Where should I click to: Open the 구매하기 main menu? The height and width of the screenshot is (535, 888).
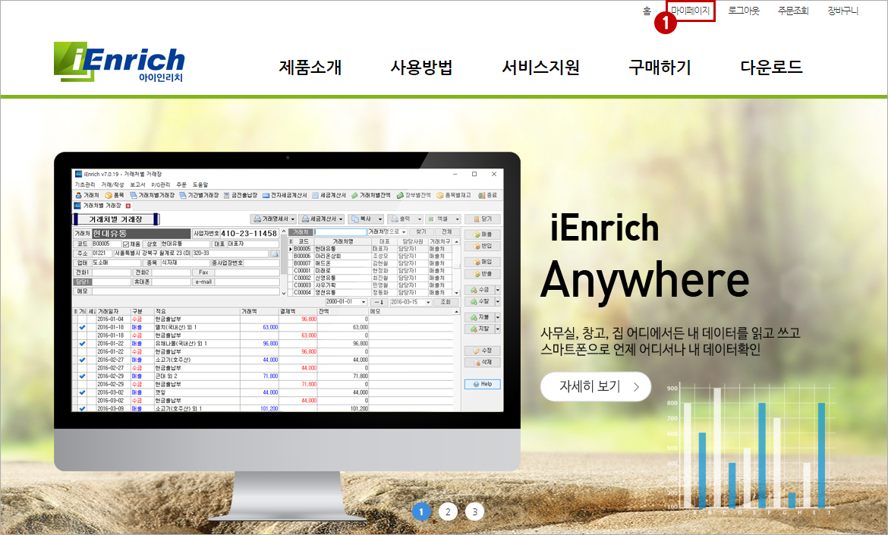660,67
